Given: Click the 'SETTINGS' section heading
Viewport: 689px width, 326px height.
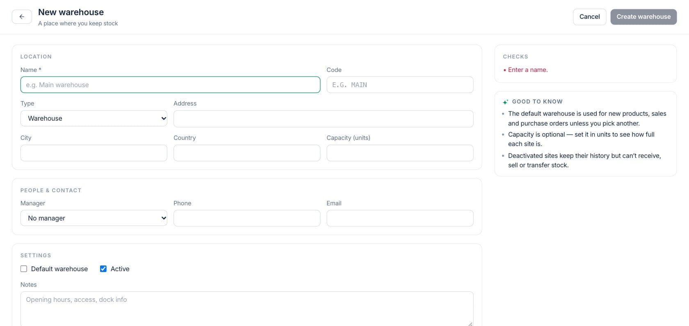Looking at the screenshot, I should [36, 255].
